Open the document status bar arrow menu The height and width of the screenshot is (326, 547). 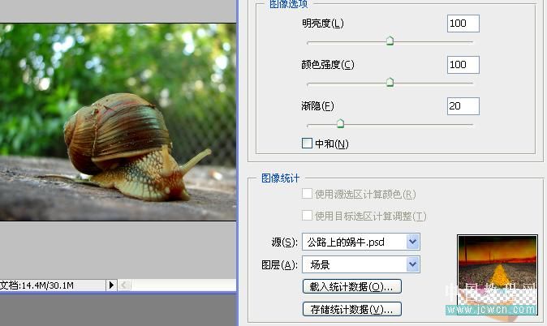111,285
